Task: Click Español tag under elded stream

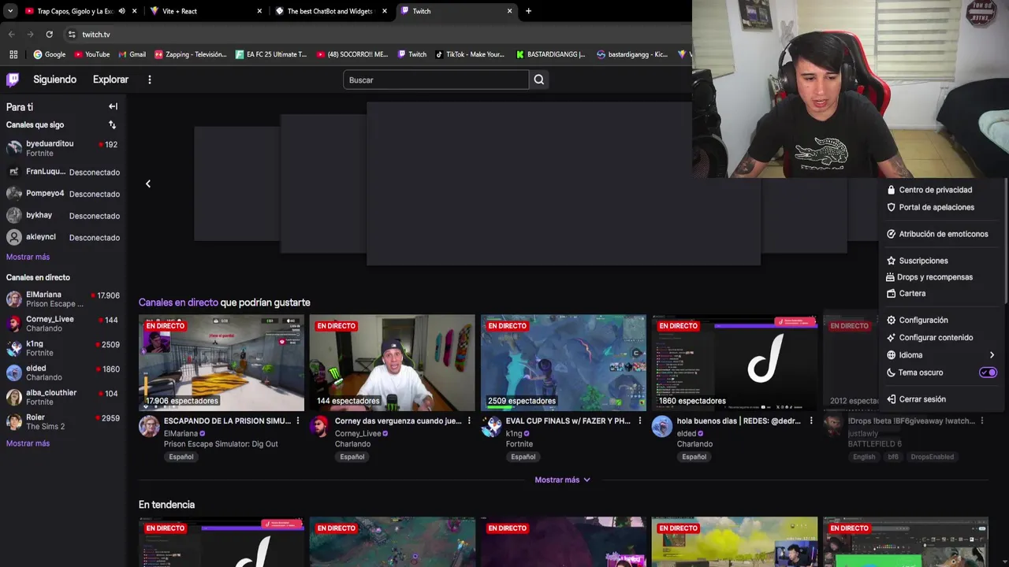Action: 694,457
